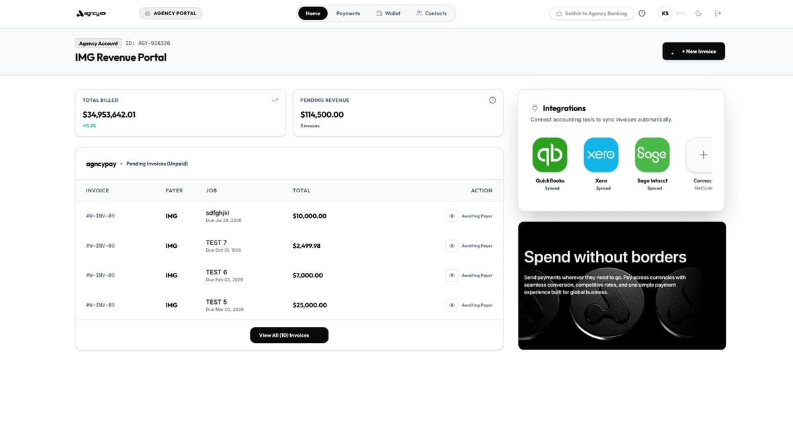
Task: View the TEST 6 invoice via eye icon
Action: click(452, 276)
